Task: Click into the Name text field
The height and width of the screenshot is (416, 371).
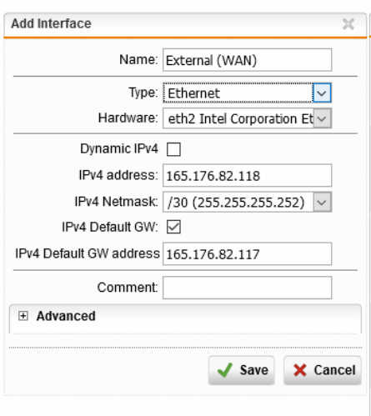Action: (248, 60)
